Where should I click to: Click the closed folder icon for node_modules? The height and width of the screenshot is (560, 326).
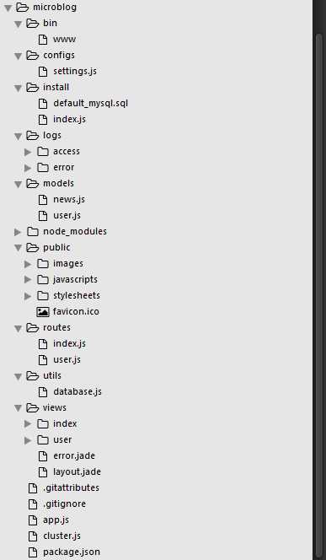coord(33,232)
